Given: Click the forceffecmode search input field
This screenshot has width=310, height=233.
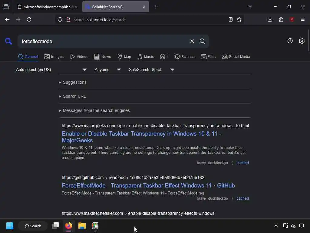Looking at the screenshot, I should (104, 41).
